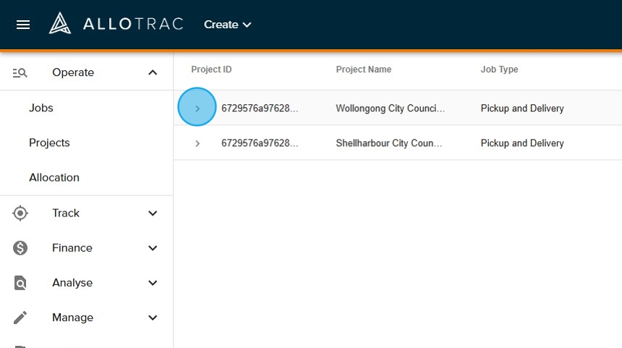Open the Create dropdown in header

227,25
